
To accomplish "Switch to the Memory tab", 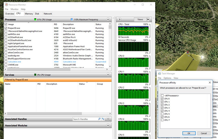I will [29, 13].
